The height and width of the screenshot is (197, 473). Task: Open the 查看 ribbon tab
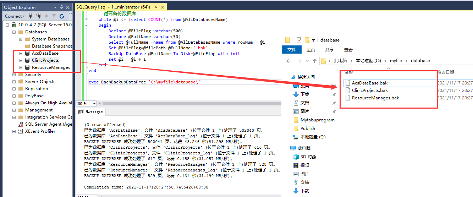(x=348, y=50)
